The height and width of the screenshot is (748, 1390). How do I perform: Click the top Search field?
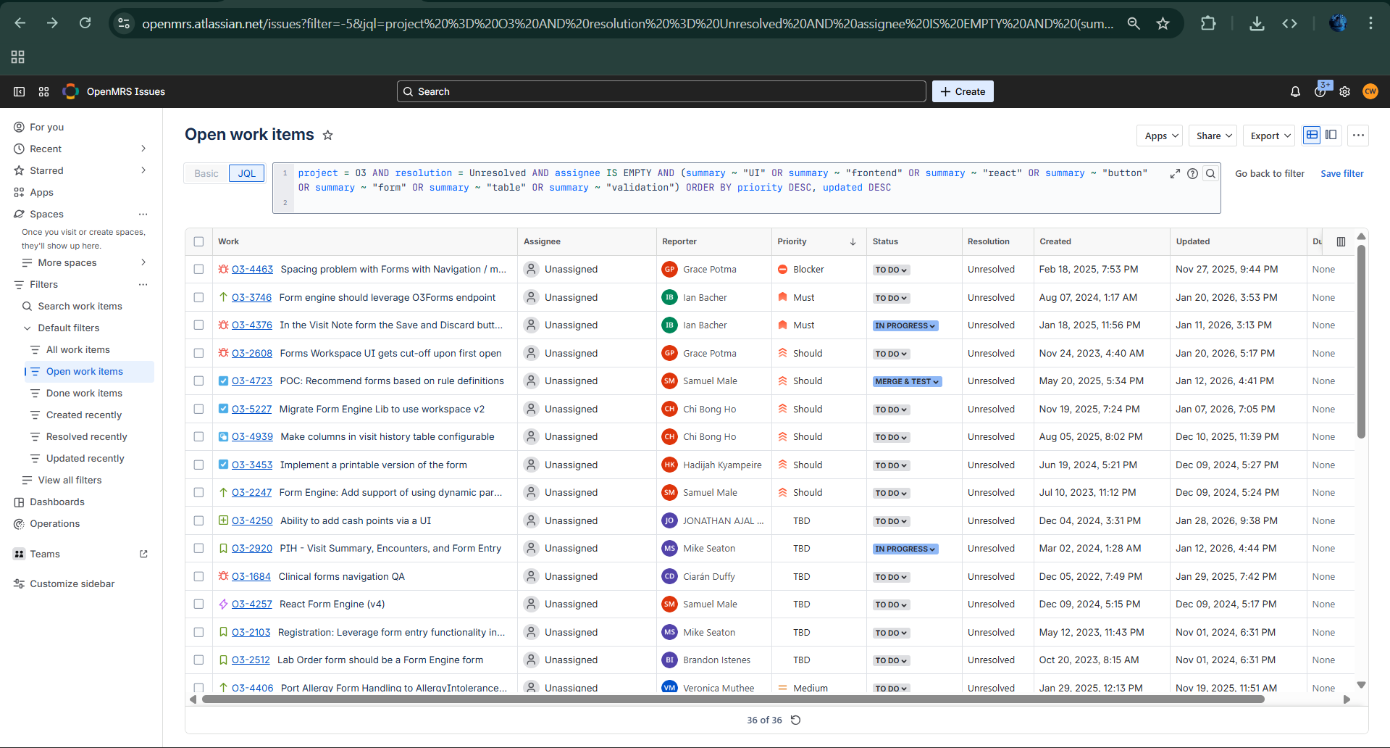(661, 91)
